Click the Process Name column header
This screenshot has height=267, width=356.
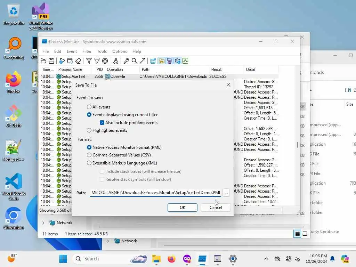74,70
